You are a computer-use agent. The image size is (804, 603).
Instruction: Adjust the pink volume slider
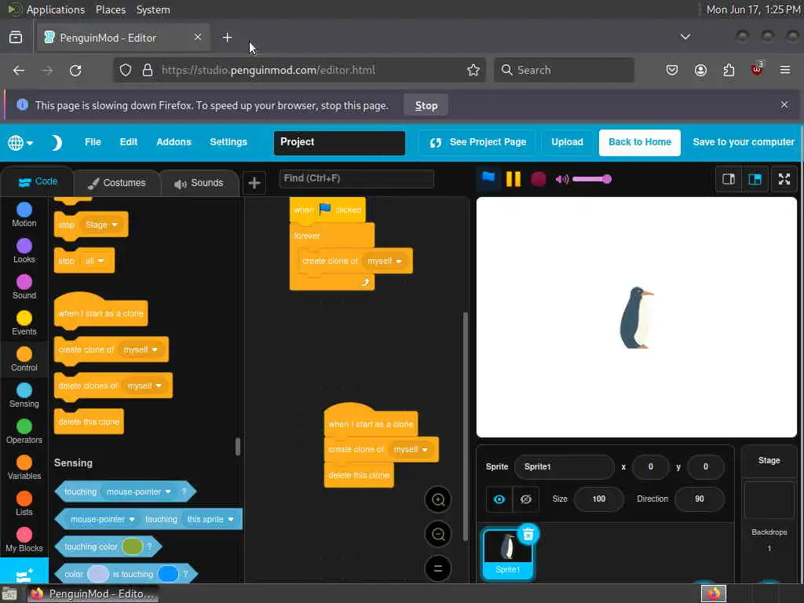tap(592, 179)
